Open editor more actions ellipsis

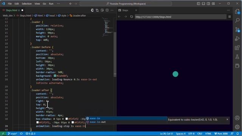click(112, 10)
